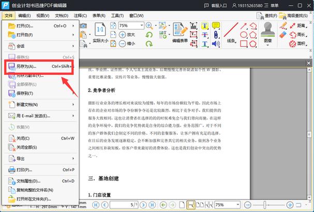Choose Copy Full File Name (复制完整的文件名)
Screen dimensions: 314x212
[x=40, y=190]
